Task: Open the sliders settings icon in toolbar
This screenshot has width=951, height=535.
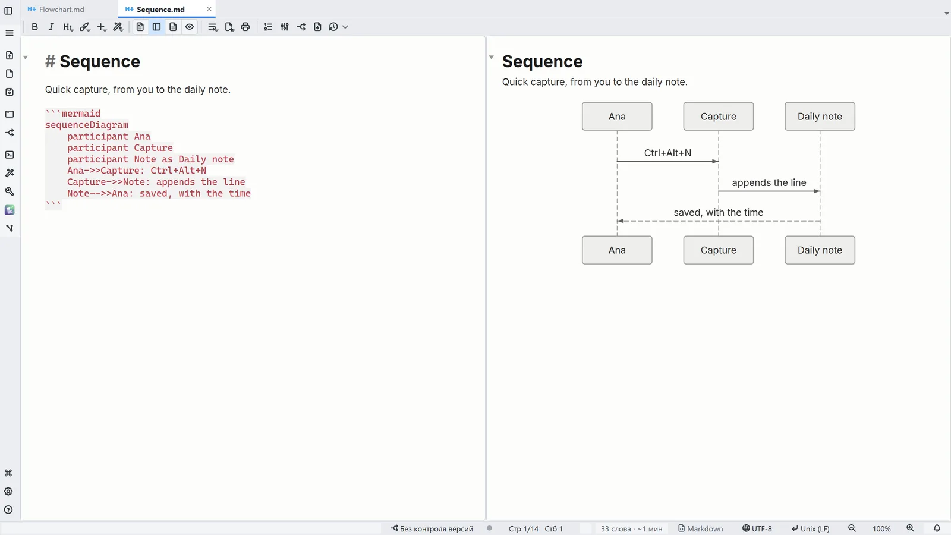Action: pyautogui.click(x=285, y=27)
